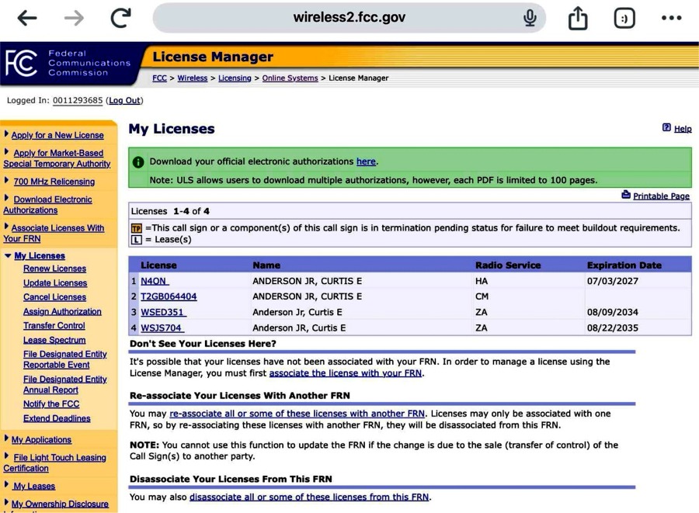Click Renew Licenses link

55,269
